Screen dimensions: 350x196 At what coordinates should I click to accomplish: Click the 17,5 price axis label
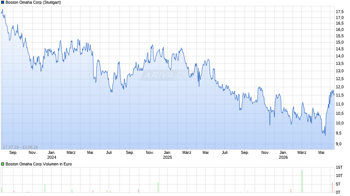point(340,12)
